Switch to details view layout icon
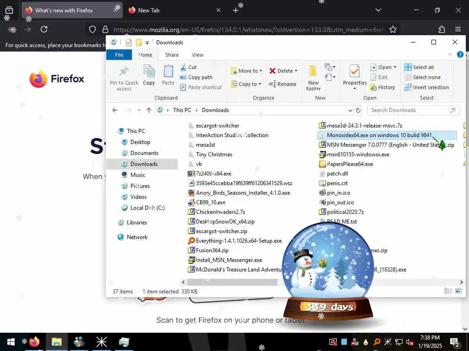Viewport: 469px width, 351px height. point(448,291)
